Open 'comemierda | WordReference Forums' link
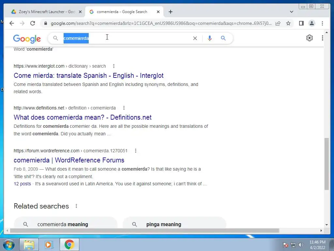 click(x=69, y=160)
